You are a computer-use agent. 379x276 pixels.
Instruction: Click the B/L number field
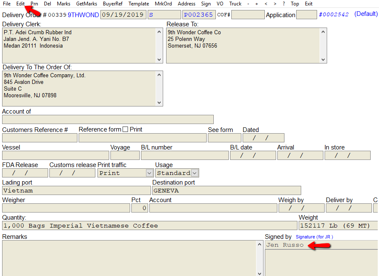(x=185, y=155)
